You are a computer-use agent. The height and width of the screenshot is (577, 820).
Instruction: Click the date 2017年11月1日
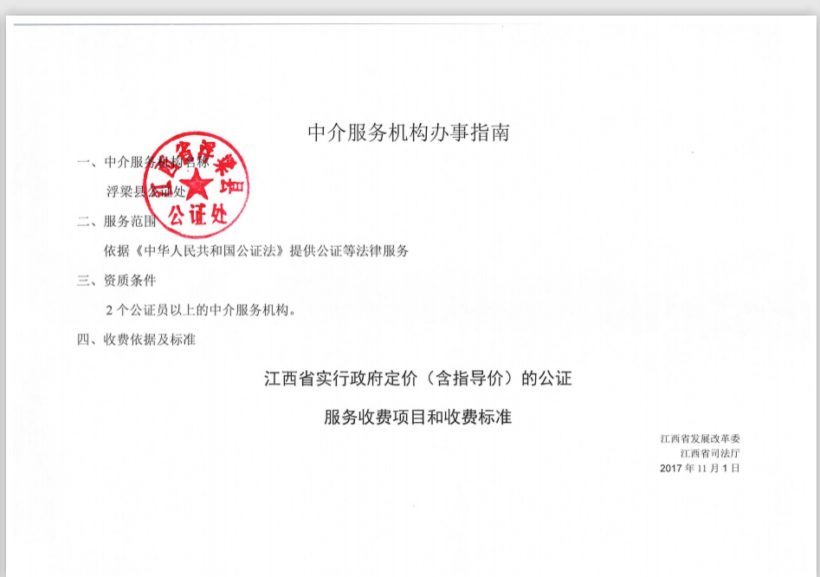(700, 468)
